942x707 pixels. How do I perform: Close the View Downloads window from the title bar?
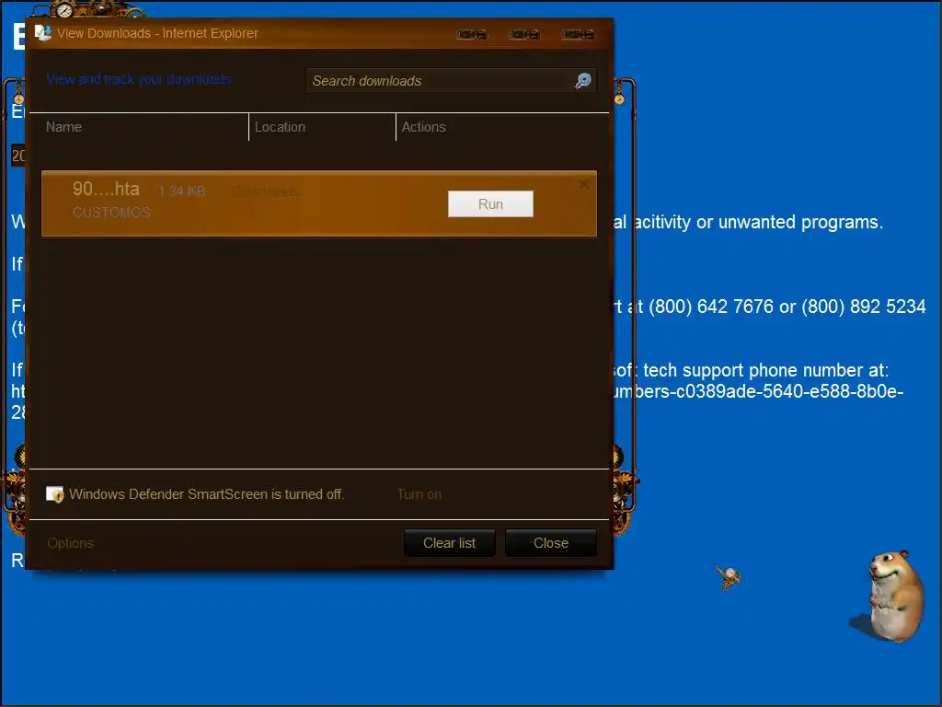tap(578, 34)
